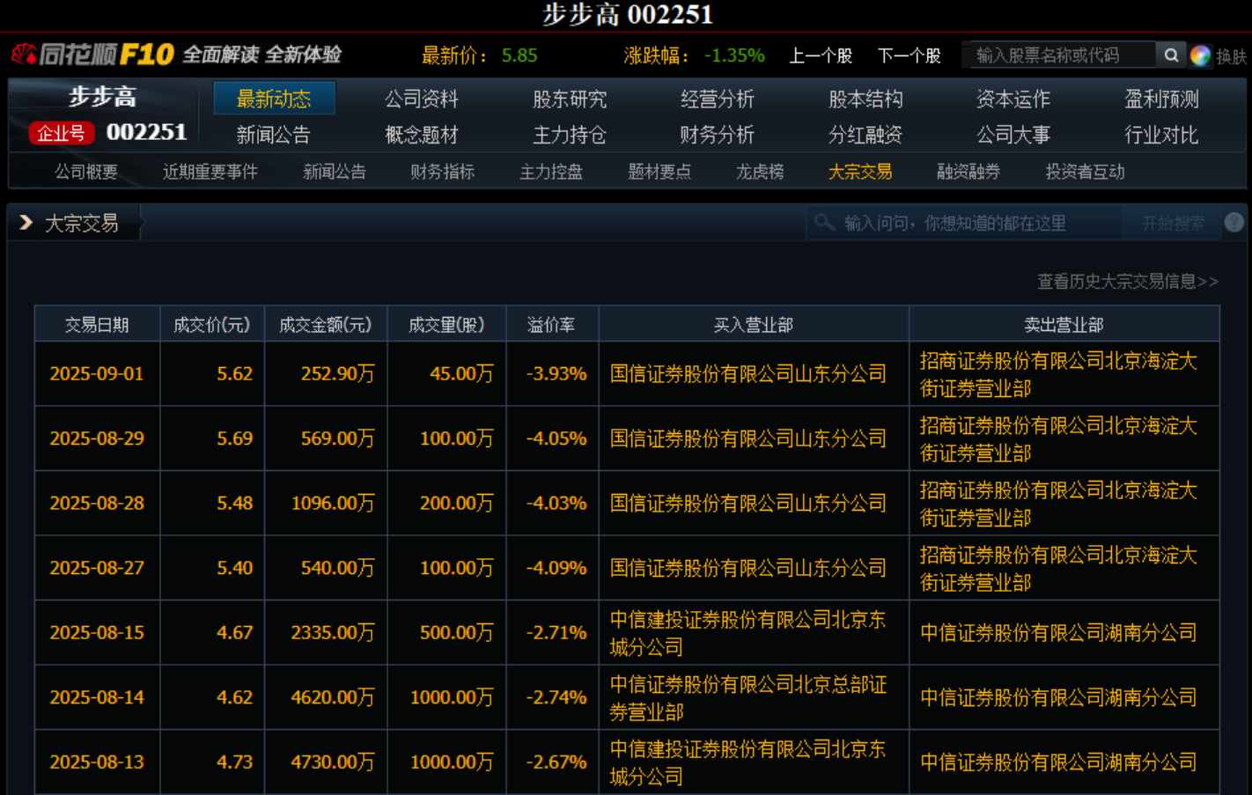Click the stock code 002251 beside 企业号
The width and height of the screenshot is (1252, 795).
(x=146, y=132)
